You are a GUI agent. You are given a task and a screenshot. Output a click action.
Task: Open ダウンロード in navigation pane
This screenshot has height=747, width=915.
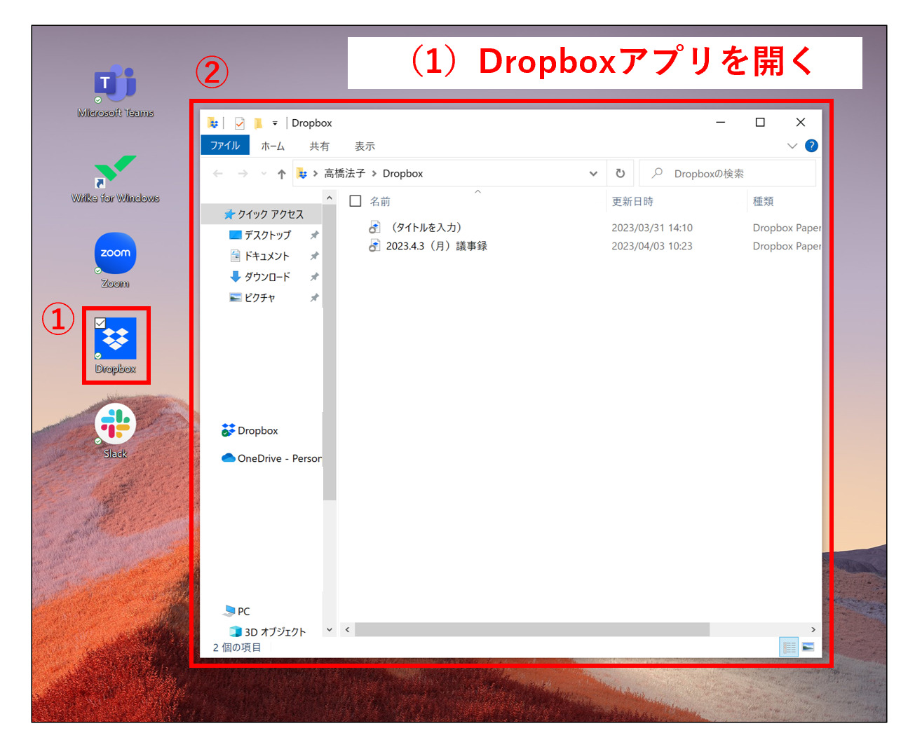pyautogui.click(x=267, y=277)
